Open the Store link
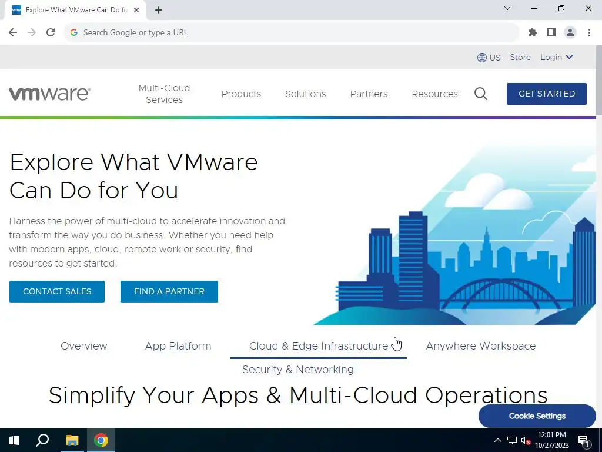 pos(520,57)
